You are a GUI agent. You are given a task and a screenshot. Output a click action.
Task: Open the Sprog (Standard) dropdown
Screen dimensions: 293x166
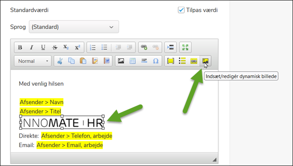[74, 27]
